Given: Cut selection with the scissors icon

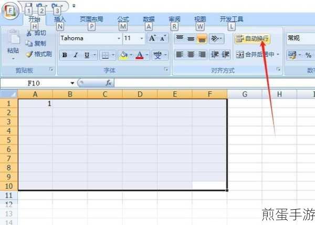Looking at the screenshot, I should [29, 33].
